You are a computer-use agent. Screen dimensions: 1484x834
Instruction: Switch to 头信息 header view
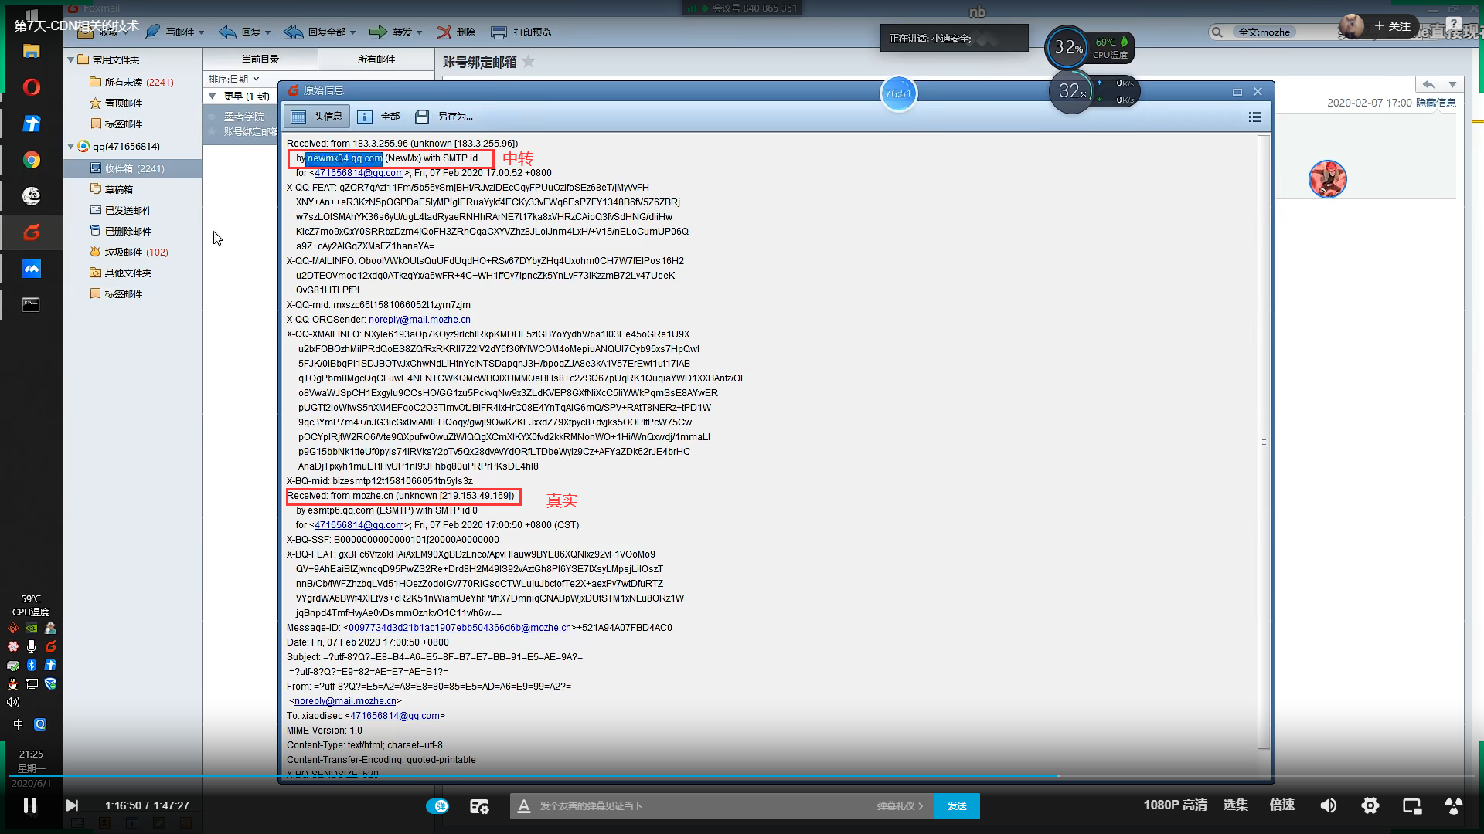(317, 117)
